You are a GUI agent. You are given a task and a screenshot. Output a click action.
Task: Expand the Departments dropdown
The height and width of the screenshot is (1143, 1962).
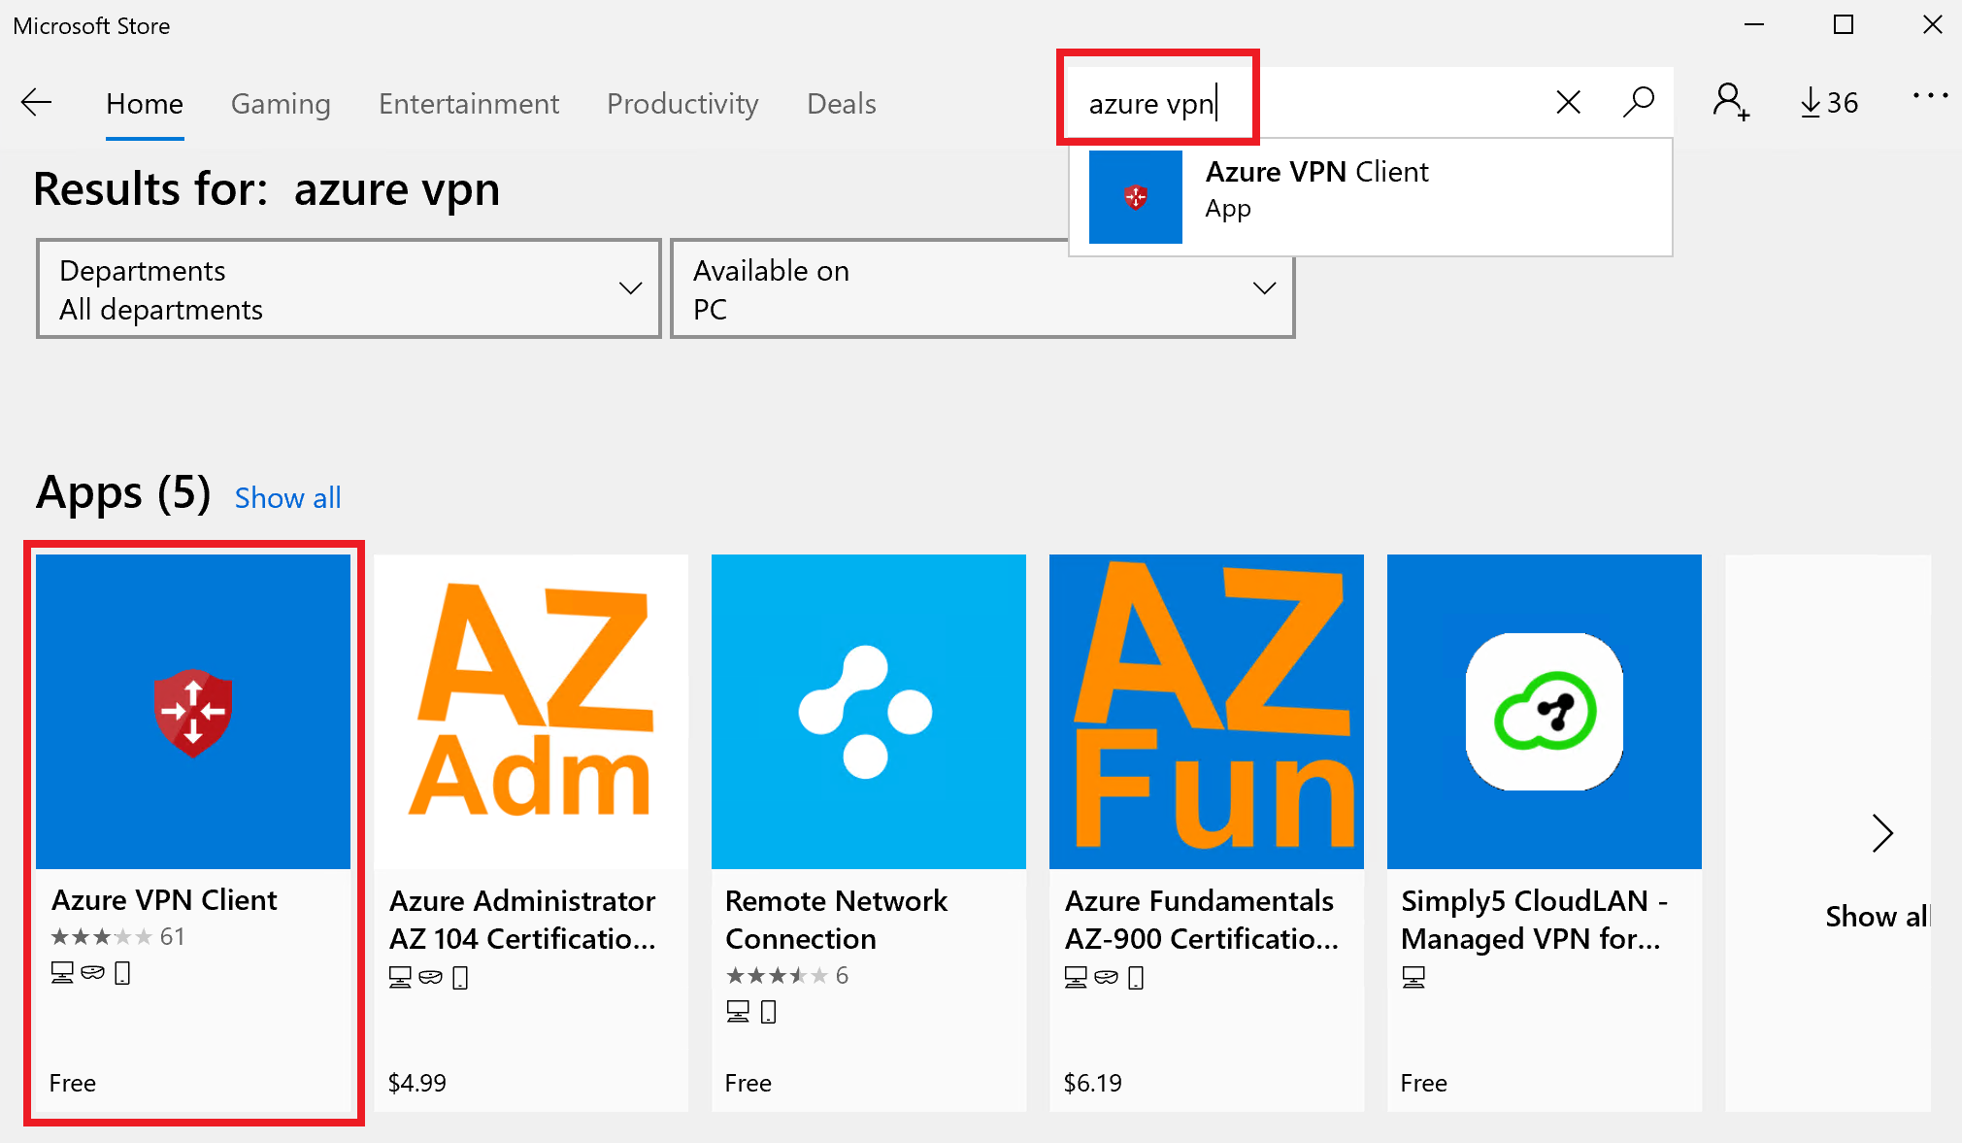[x=349, y=288]
